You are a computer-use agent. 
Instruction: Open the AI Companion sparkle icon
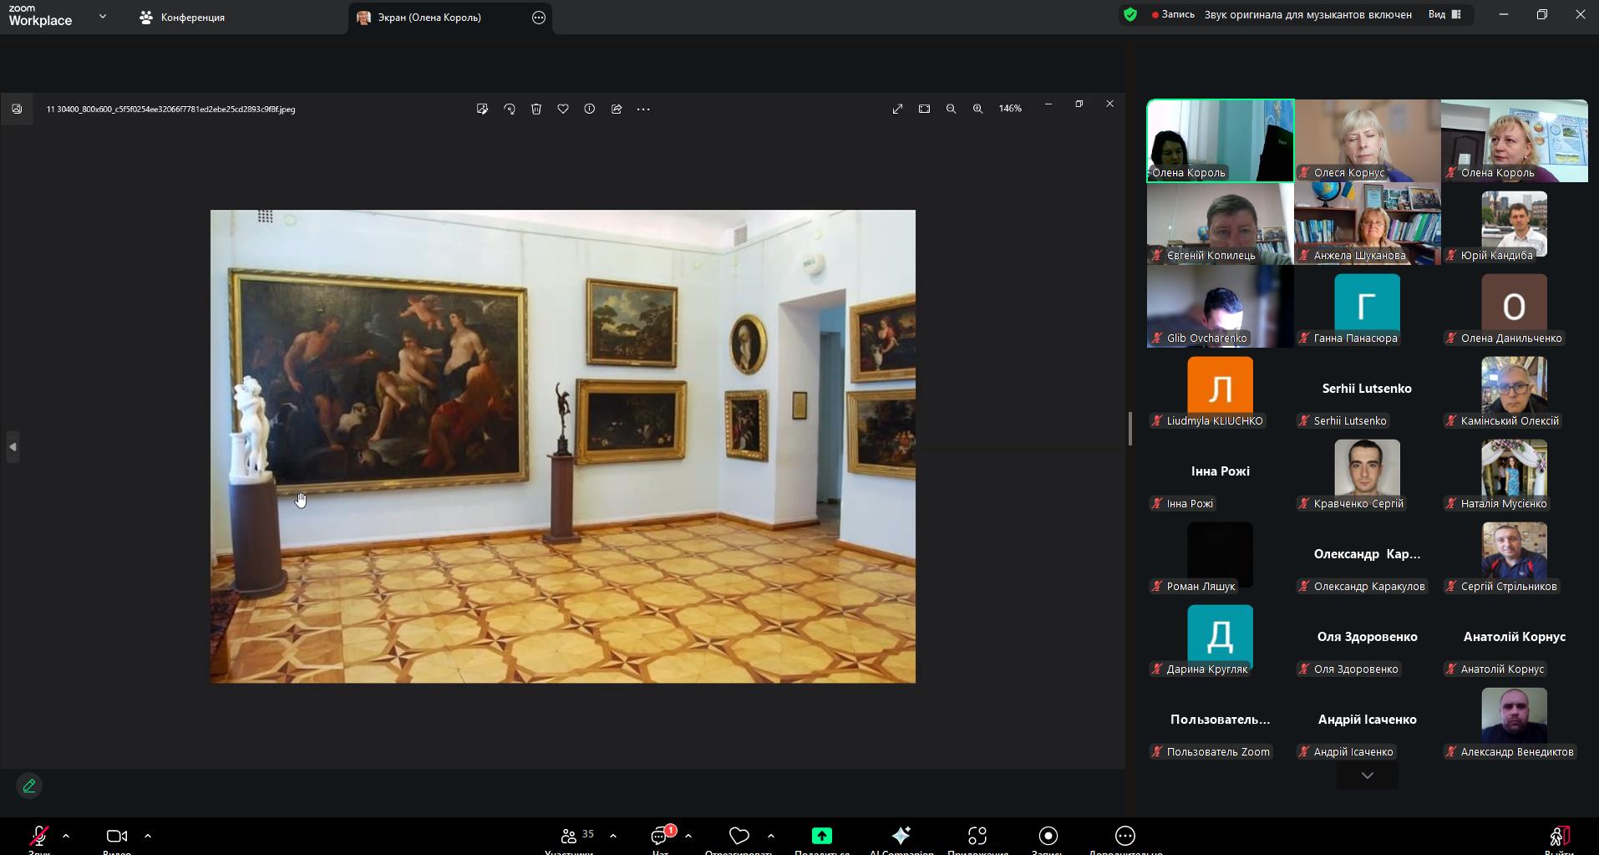point(901,836)
